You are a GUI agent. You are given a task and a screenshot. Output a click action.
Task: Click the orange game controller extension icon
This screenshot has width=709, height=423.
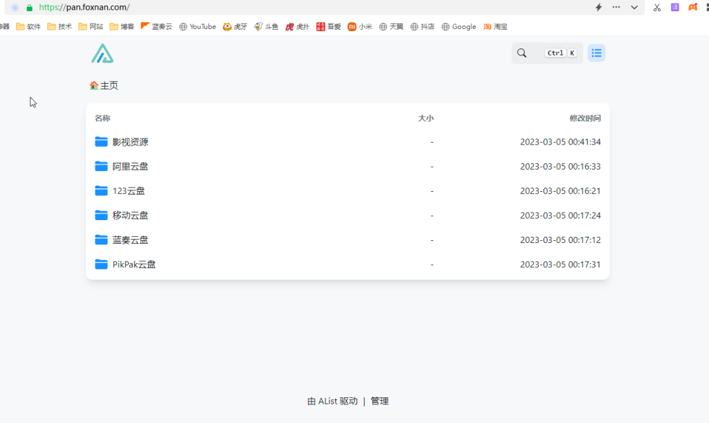click(692, 7)
